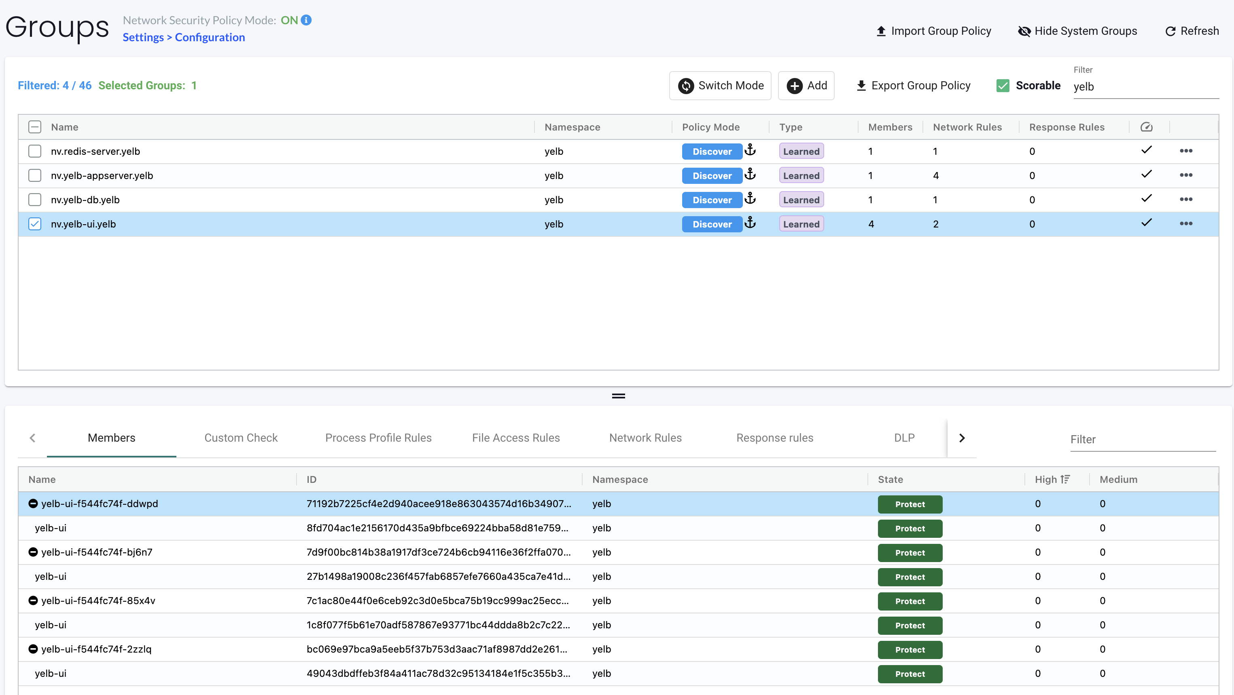This screenshot has width=1234, height=695.
Task: Sort groups by Network Rules header
Action: (967, 127)
